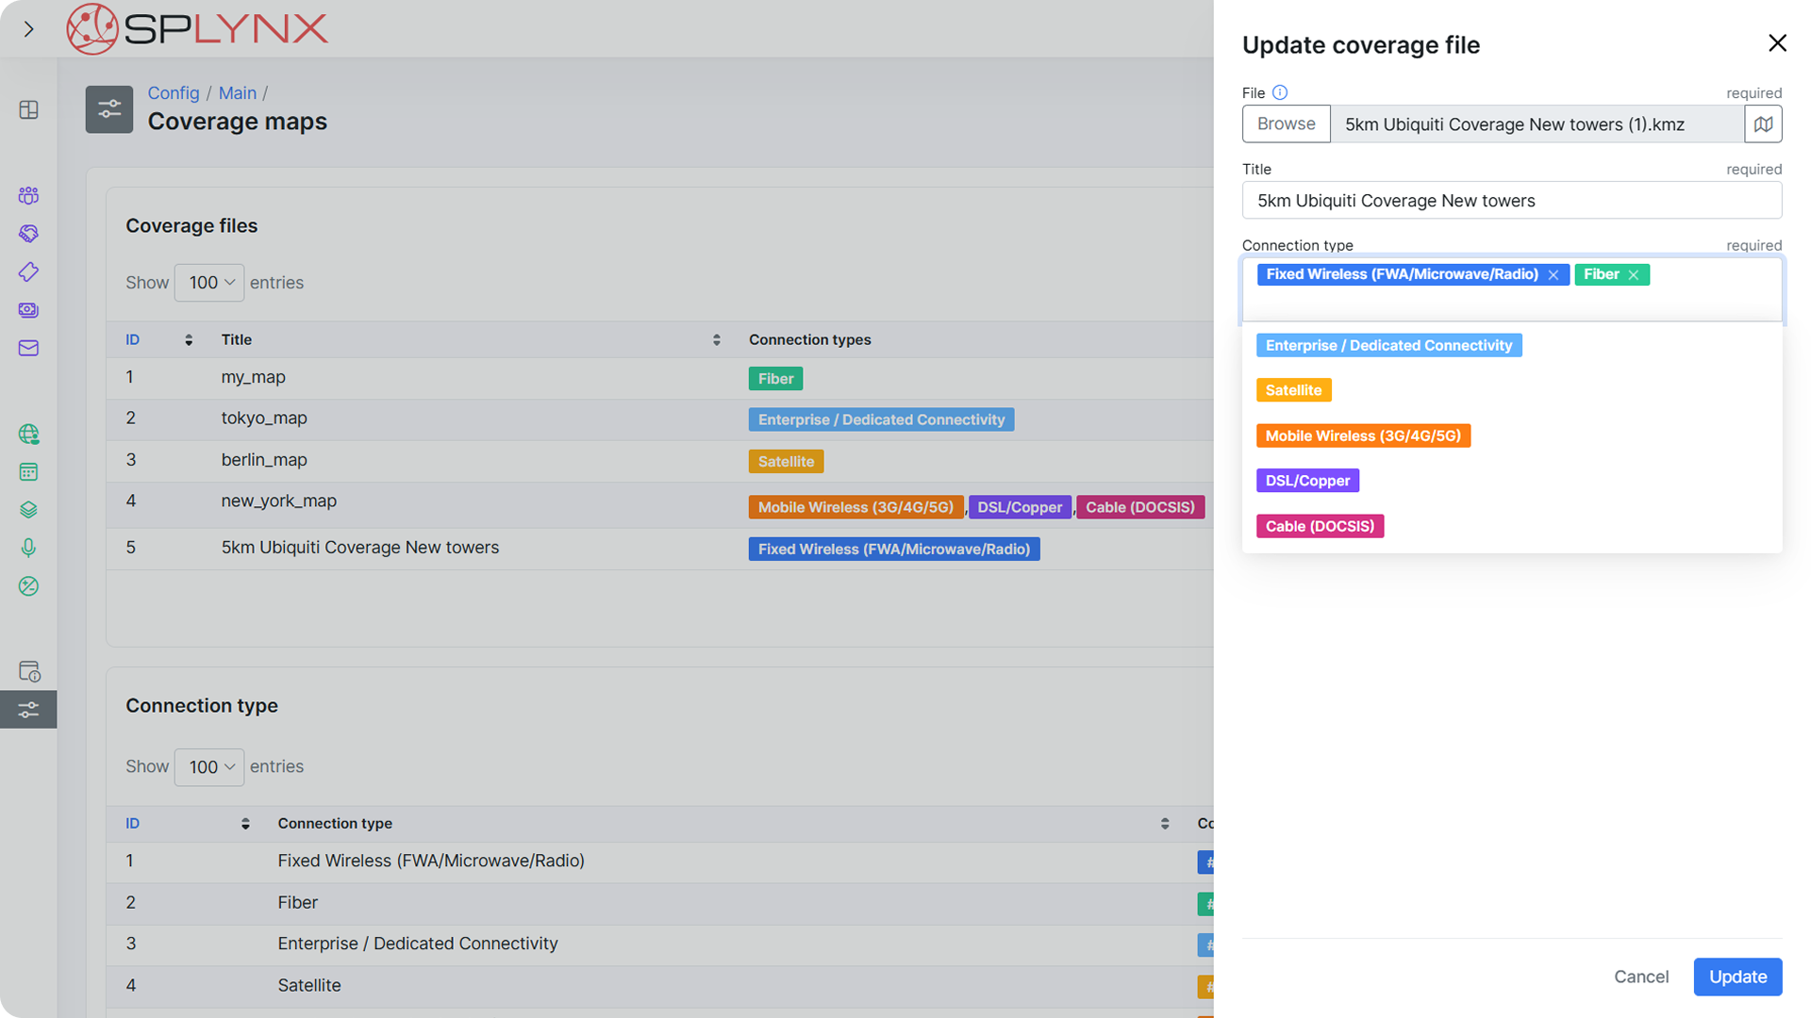This screenshot has width=1811, height=1018.
Task: Click the Title input field
Action: click(1511, 201)
